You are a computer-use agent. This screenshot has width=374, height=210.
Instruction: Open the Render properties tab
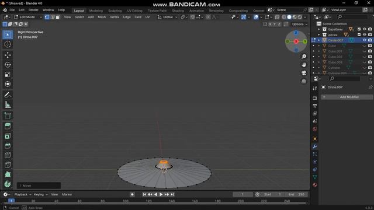(x=315, y=98)
